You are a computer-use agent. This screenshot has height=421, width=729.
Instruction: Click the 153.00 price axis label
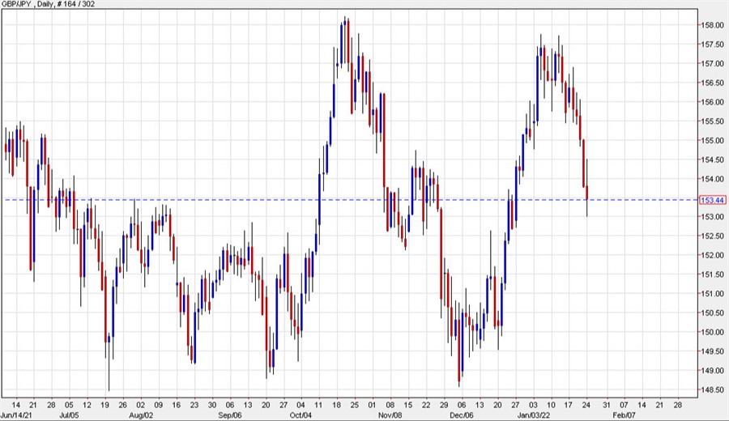(712, 217)
